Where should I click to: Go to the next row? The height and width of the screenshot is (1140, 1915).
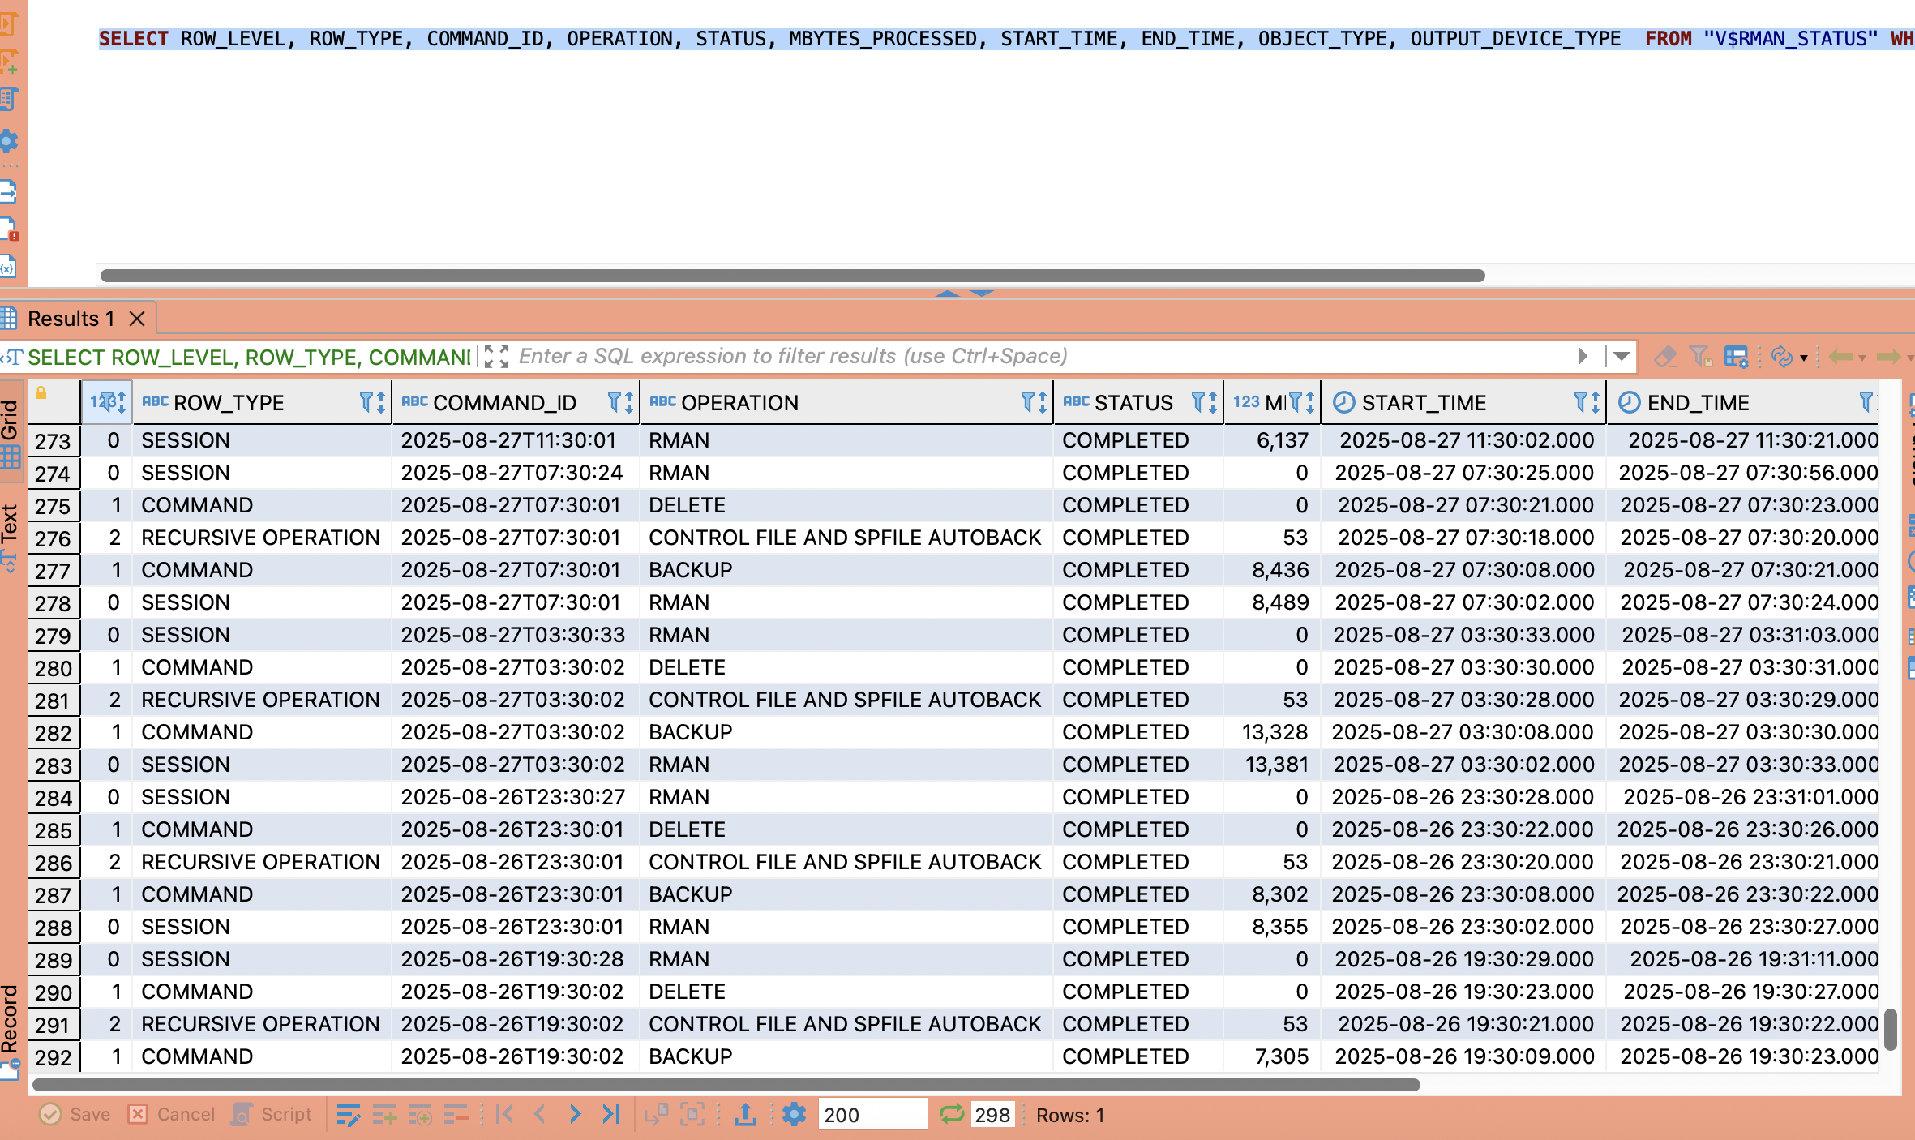[x=575, y=1115]
